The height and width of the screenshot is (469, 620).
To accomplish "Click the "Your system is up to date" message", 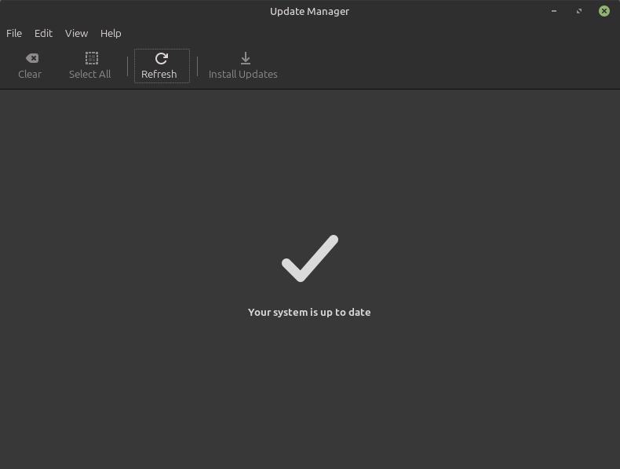I will point(309,312).
